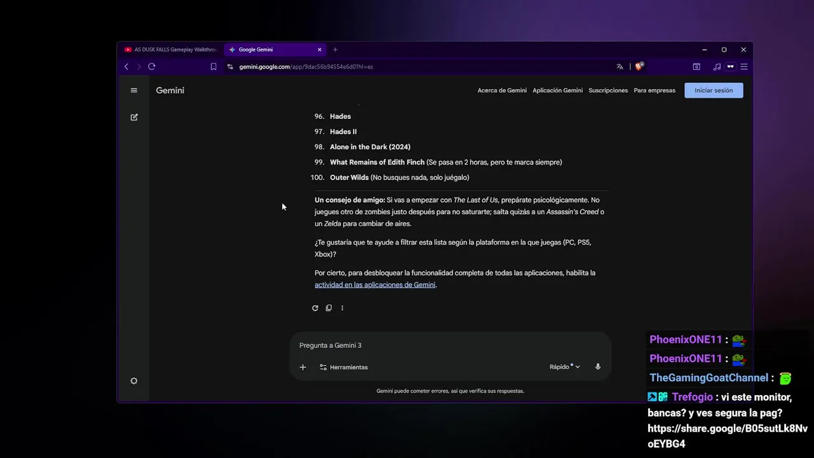
Task: Click the What Remains of Edith Finch entry
Action: [446, 162]
